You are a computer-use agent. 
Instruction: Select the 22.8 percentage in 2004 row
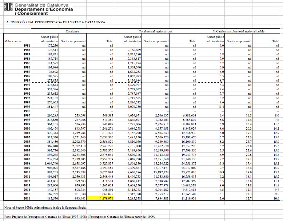pos(249,146)
